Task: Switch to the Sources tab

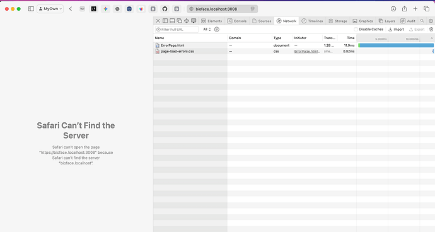Action: (x=262, y=21)
